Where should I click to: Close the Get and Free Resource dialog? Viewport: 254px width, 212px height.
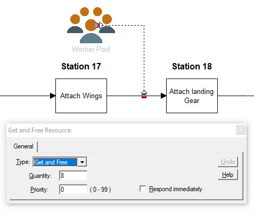[241, 130]
